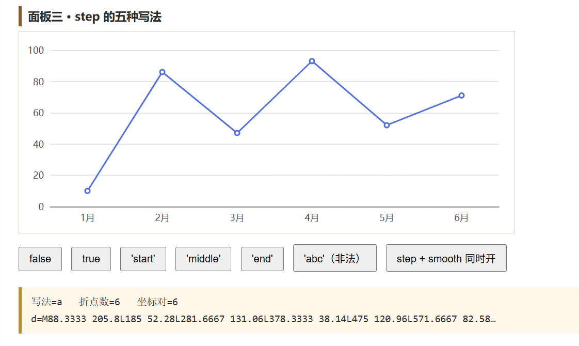Viewport: 579px width, 346px height.
Task: Click the 写法=a status text
Action: click(47, 302)
